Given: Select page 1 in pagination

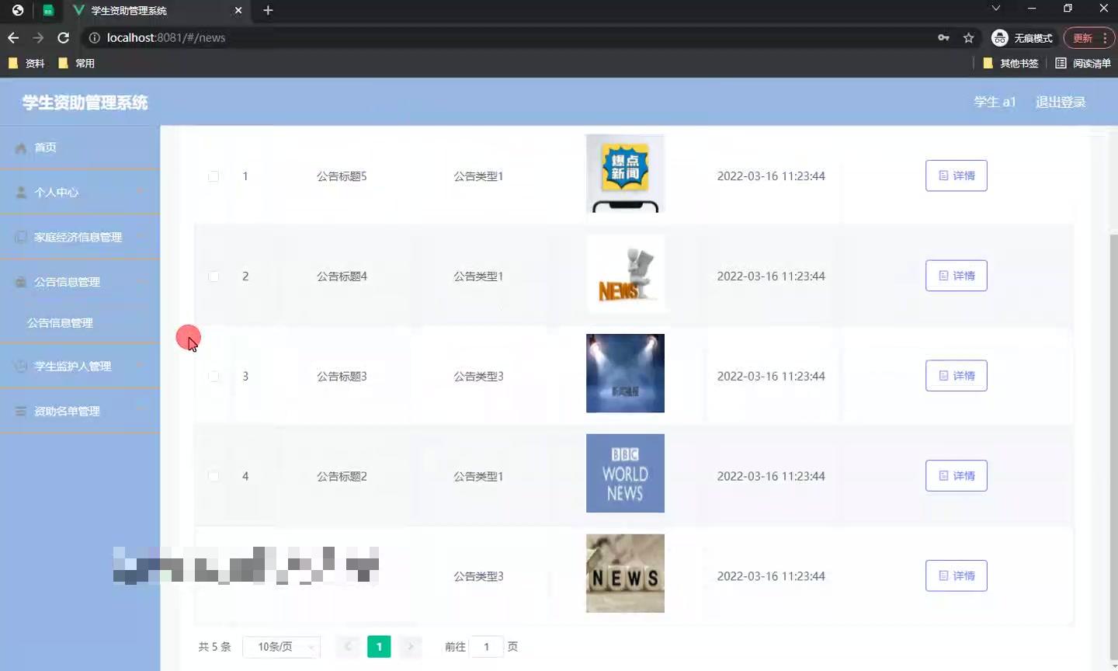Looking at the screenshot, I should point(379,647).
